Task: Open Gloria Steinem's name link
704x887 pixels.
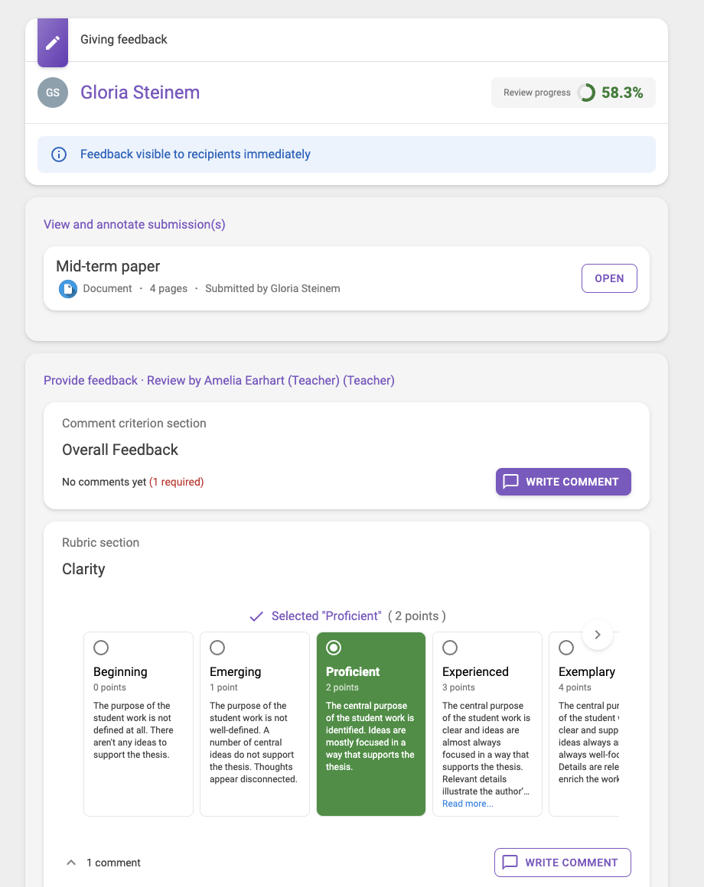Action: [140, 93]
